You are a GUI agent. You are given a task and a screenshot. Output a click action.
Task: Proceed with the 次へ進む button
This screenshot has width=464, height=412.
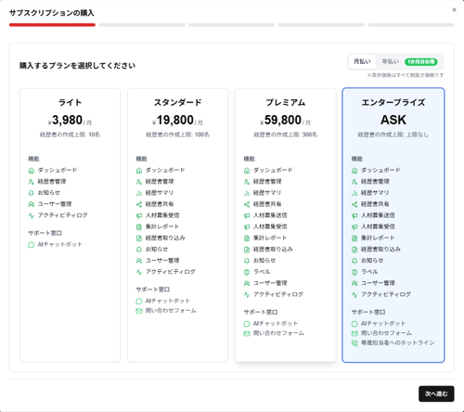click(436, 393)
